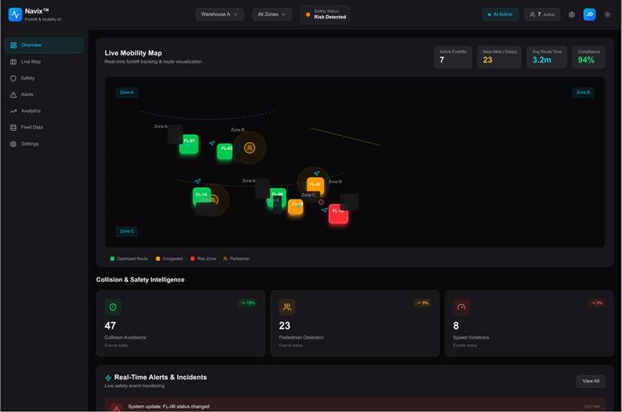Click View All alerts button
This screenshot has height=412, width=622.
coord(590,381)
